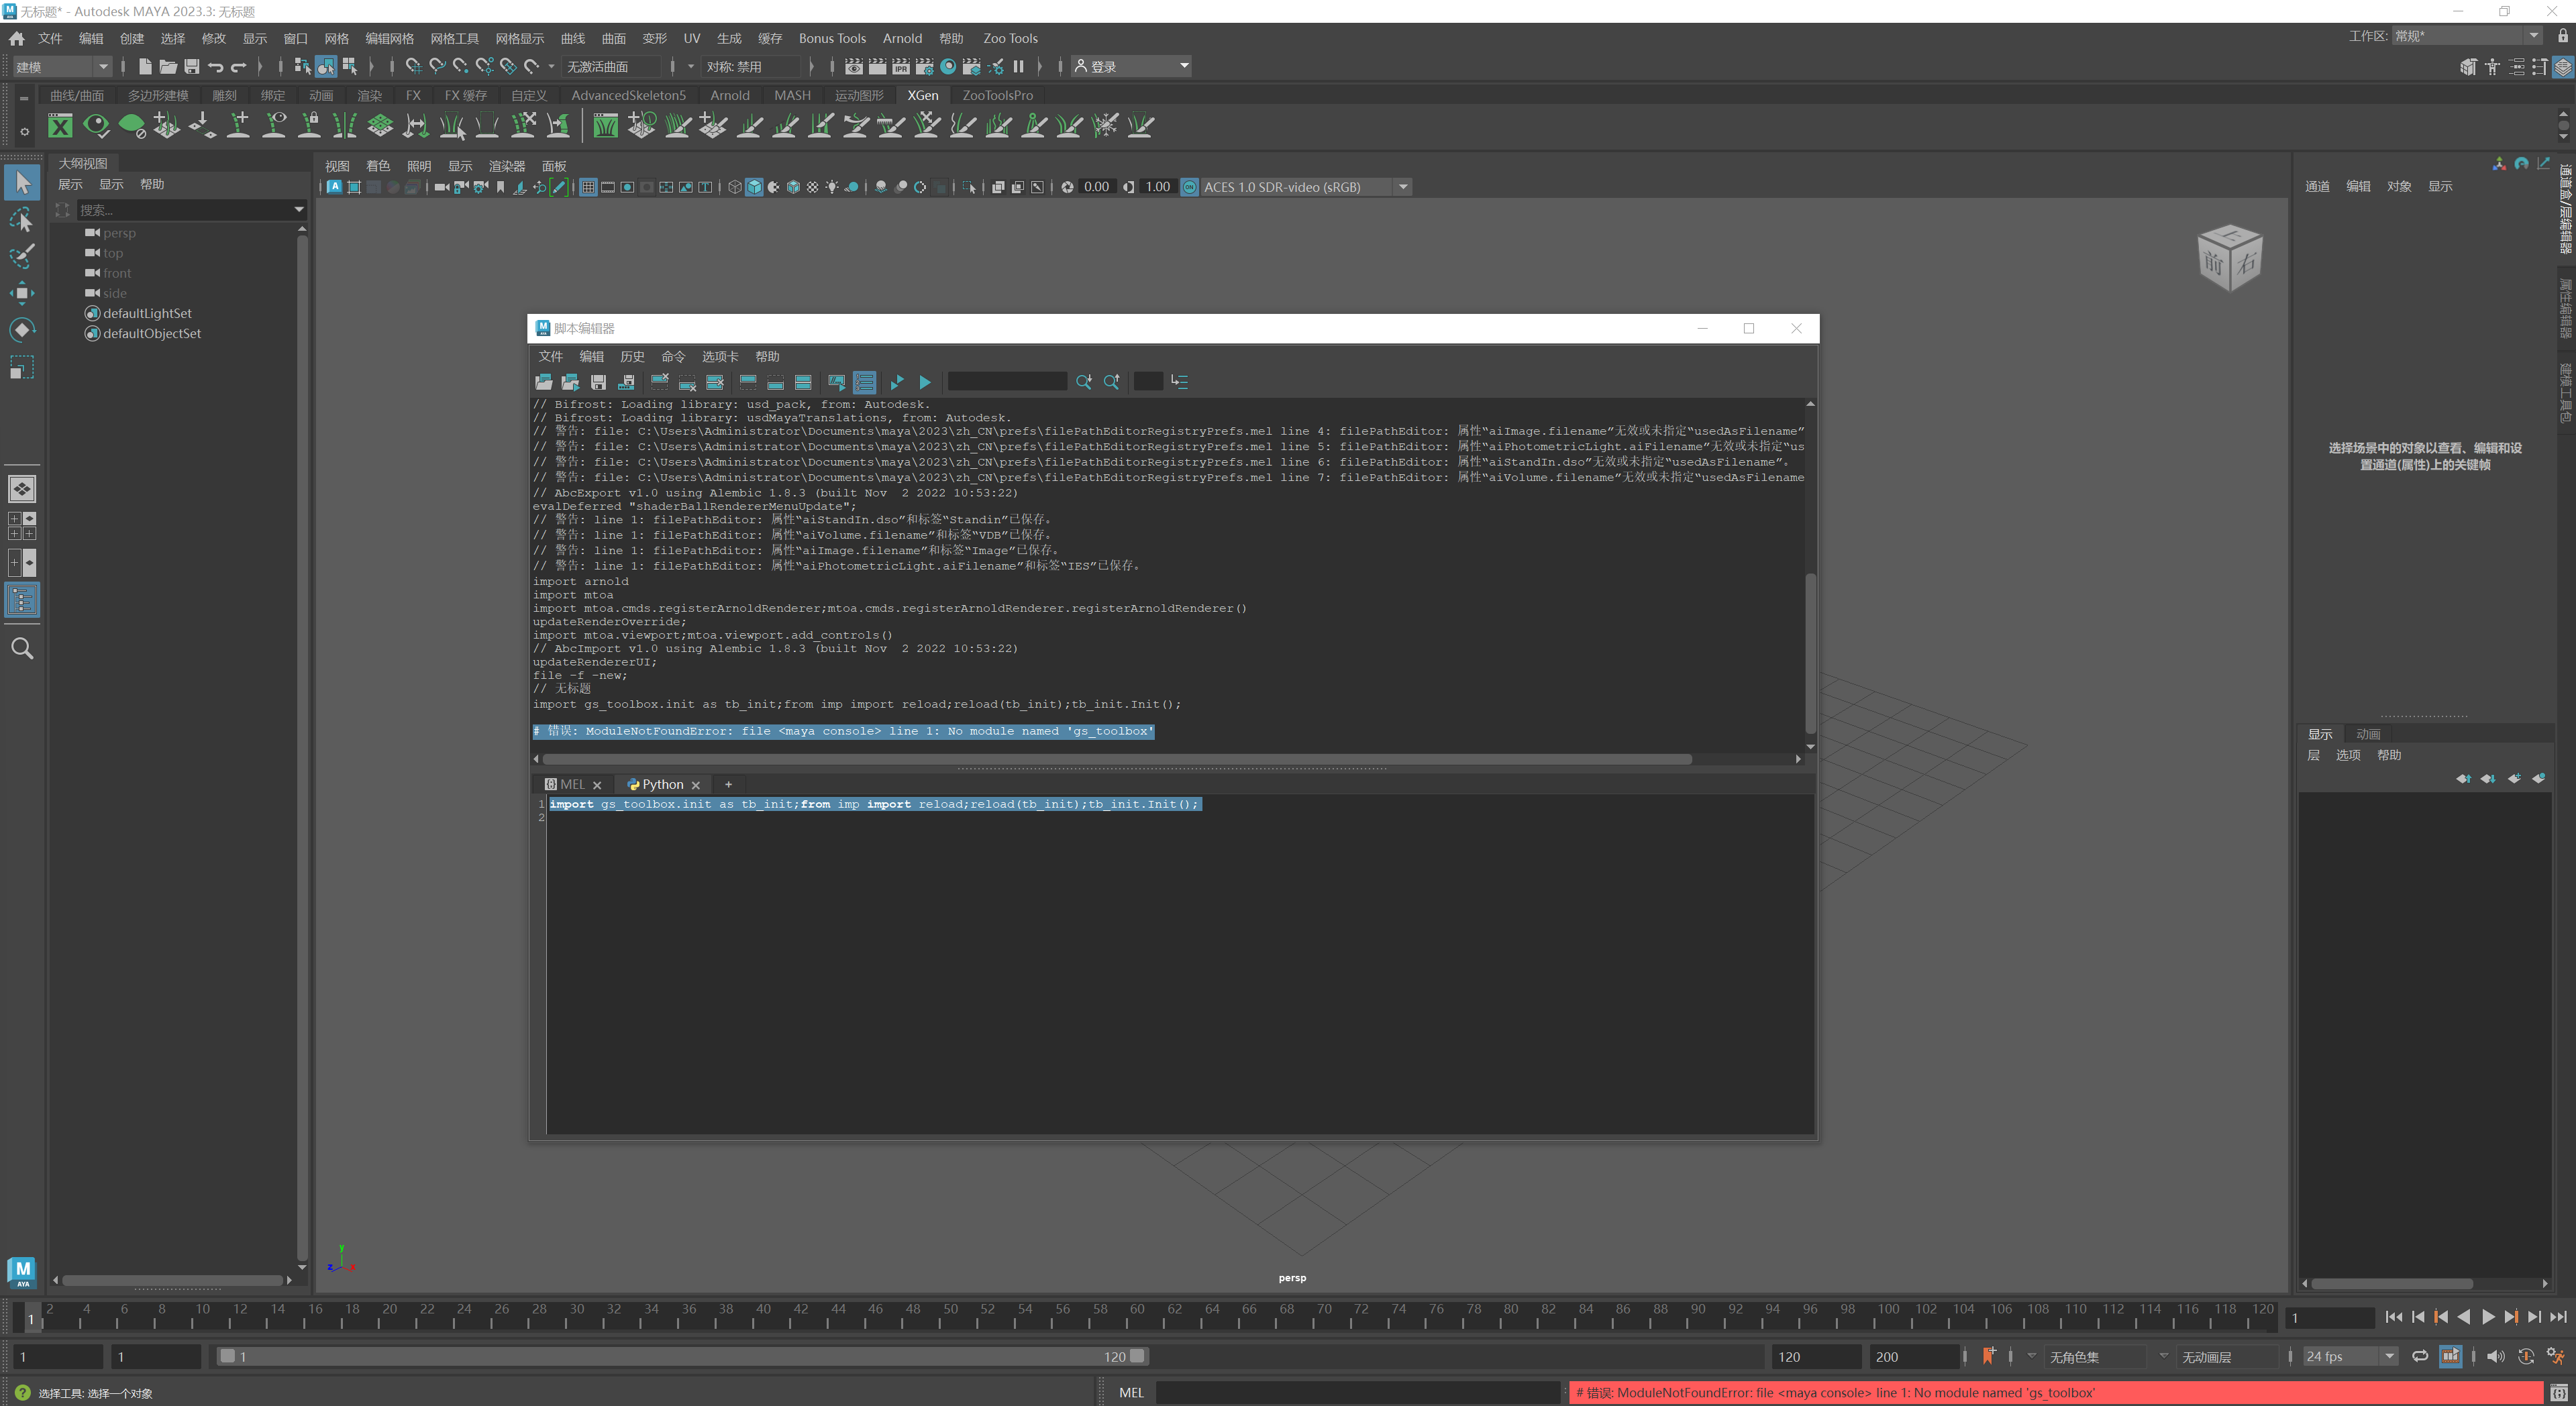The width and height of the screenshot is (2576, 1406).
Task: Toggle line numbers in the Script Editor
Action: pos(865,382)
